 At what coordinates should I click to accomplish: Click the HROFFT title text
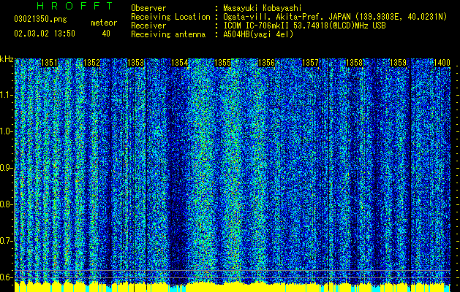point(75,6)
